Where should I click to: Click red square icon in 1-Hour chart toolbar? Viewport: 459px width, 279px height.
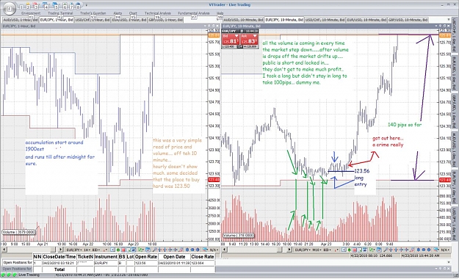point(123,250)
